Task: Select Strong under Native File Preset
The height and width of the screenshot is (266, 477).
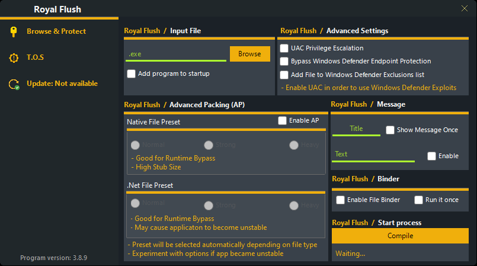Action: click(x=209, y=145)
